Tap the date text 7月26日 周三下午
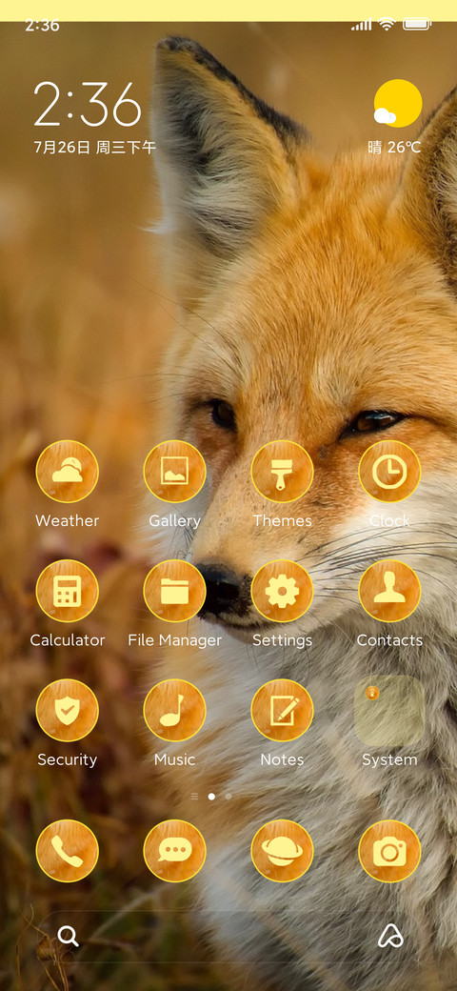The image size is (457, 991). click(94, 148)
